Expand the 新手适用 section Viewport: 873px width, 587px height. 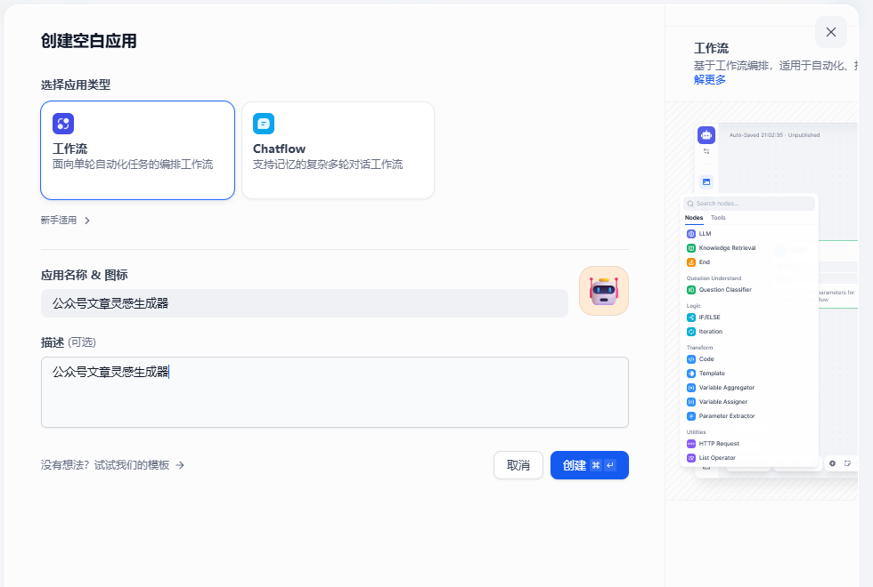click(66, 221)
